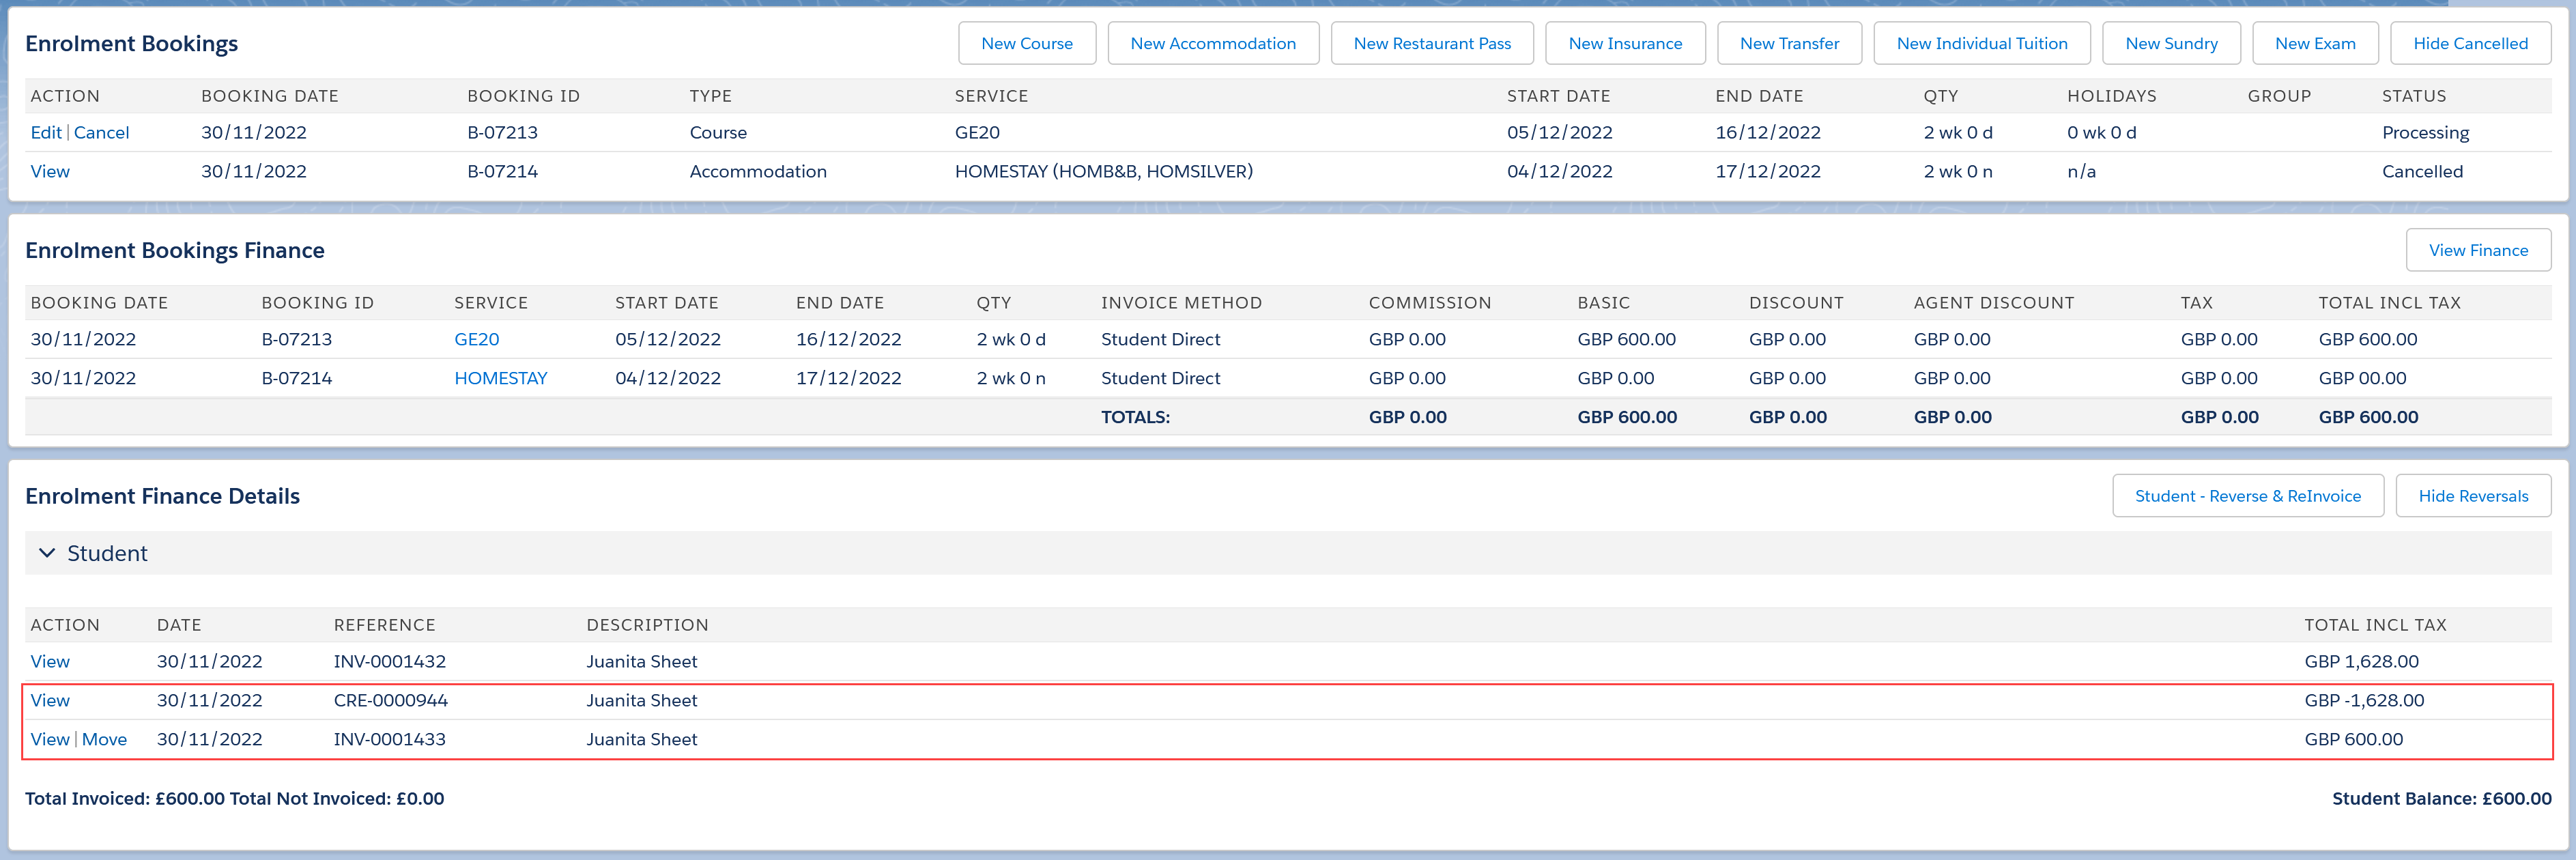Click the New Insurance button
Screen dimensions: 2576x860
1624,43
